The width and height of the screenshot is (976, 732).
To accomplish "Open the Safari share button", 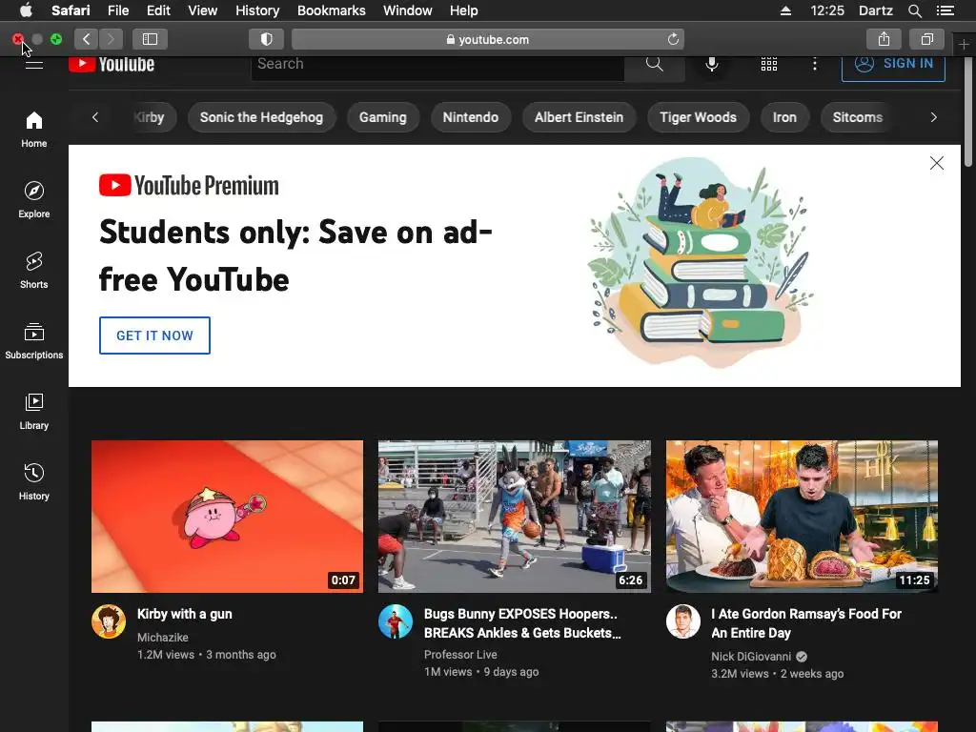I will [884, 39].
